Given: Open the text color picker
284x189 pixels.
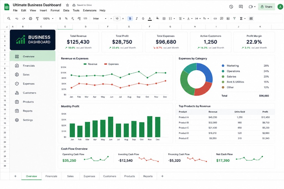Looking at the screenshot, I should coord(149,19).
